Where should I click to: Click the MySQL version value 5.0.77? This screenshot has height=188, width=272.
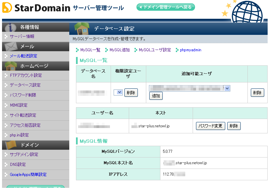point(167,151)
